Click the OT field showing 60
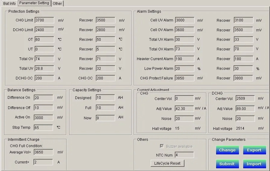The width and height of the screenshot is (270, 171). 44,39
